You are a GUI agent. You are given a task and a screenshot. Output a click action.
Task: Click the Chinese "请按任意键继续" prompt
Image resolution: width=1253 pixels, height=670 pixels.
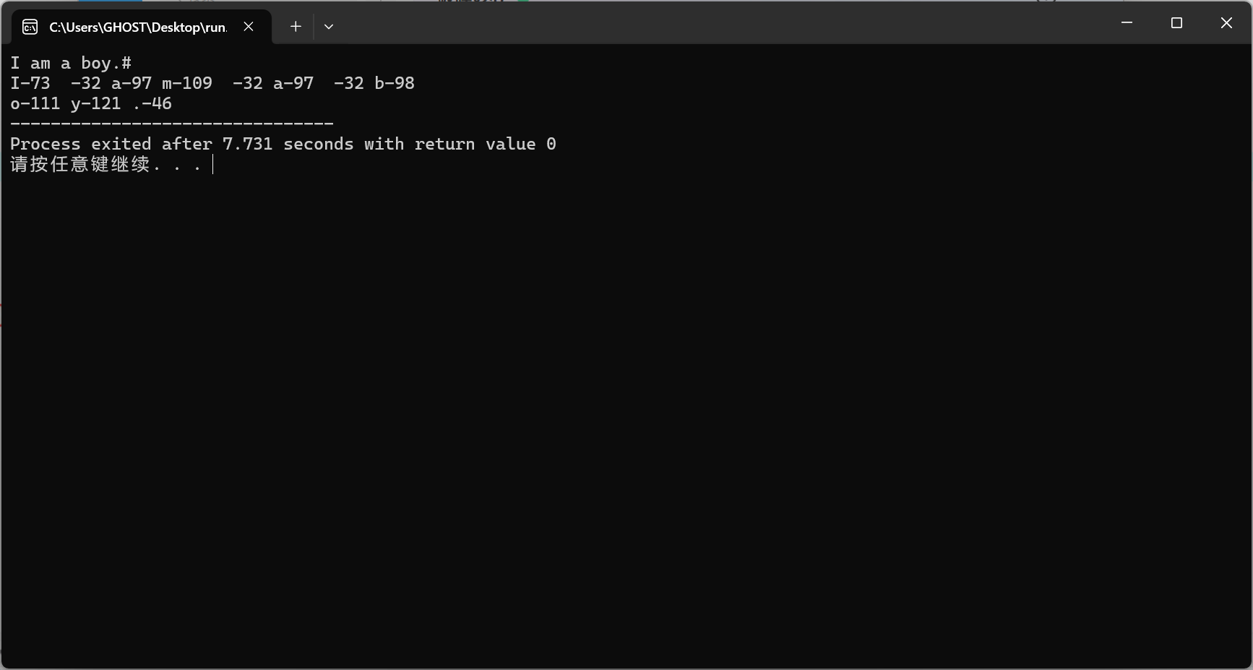pyautogui.click(x=79, y=165)
